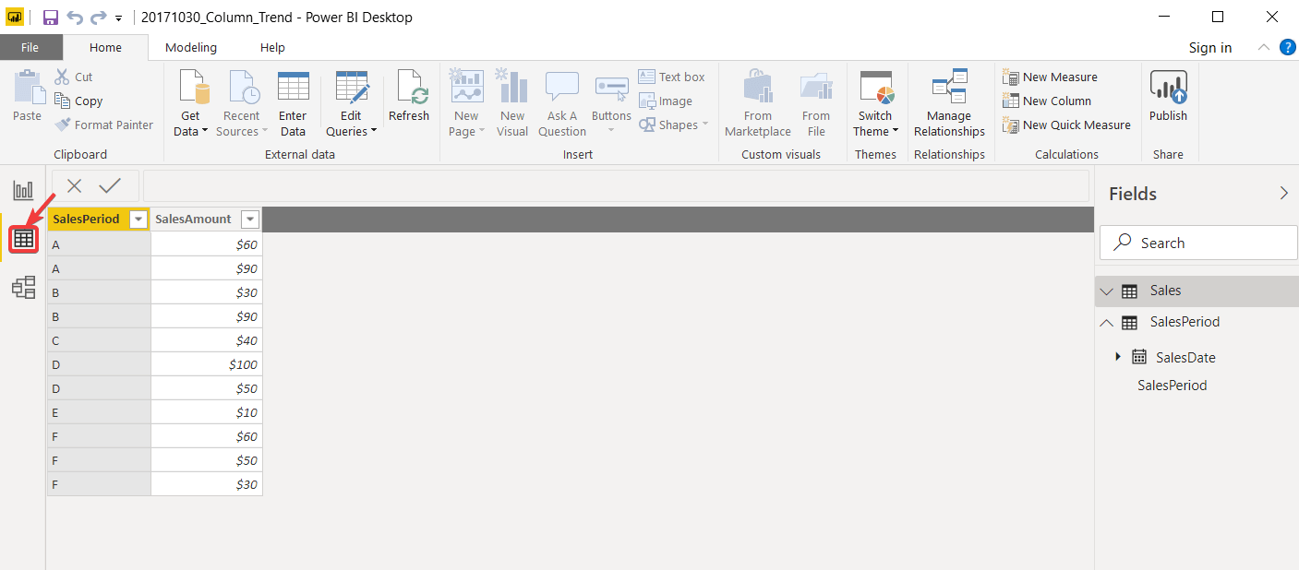The image size is (1299, 570).
Task: Click the $100 cell
Action: click(207, 364)
